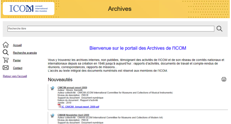231x124 pixels.
Task: Open the CIMAM Newsletter April 2009 record
Action: coord(73,115)
